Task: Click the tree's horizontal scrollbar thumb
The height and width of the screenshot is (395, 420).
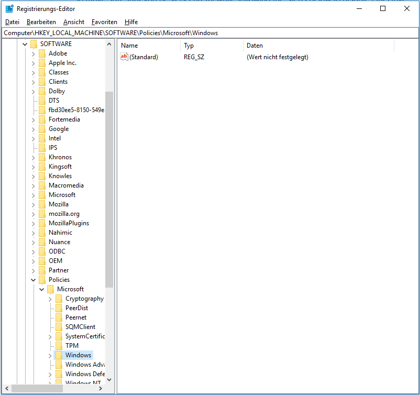Action: pyautogui.click(x=37, y=388)
